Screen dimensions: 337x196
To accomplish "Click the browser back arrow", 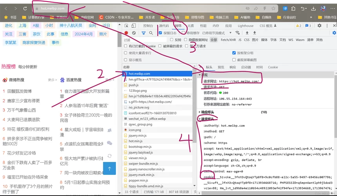I will pyautogui.click(x=6, y=9).
